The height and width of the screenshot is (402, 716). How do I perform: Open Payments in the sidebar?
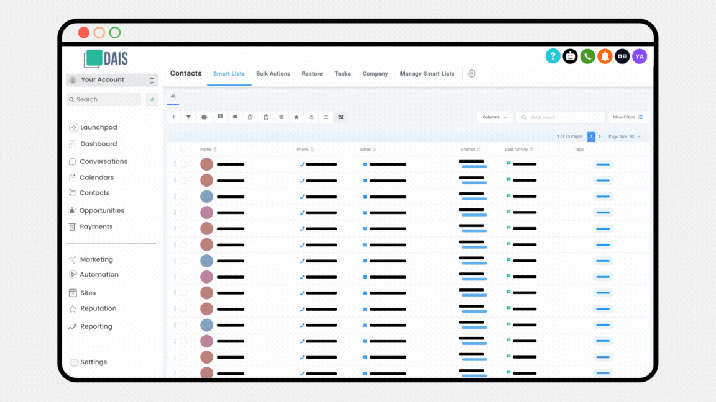[90, 226]
